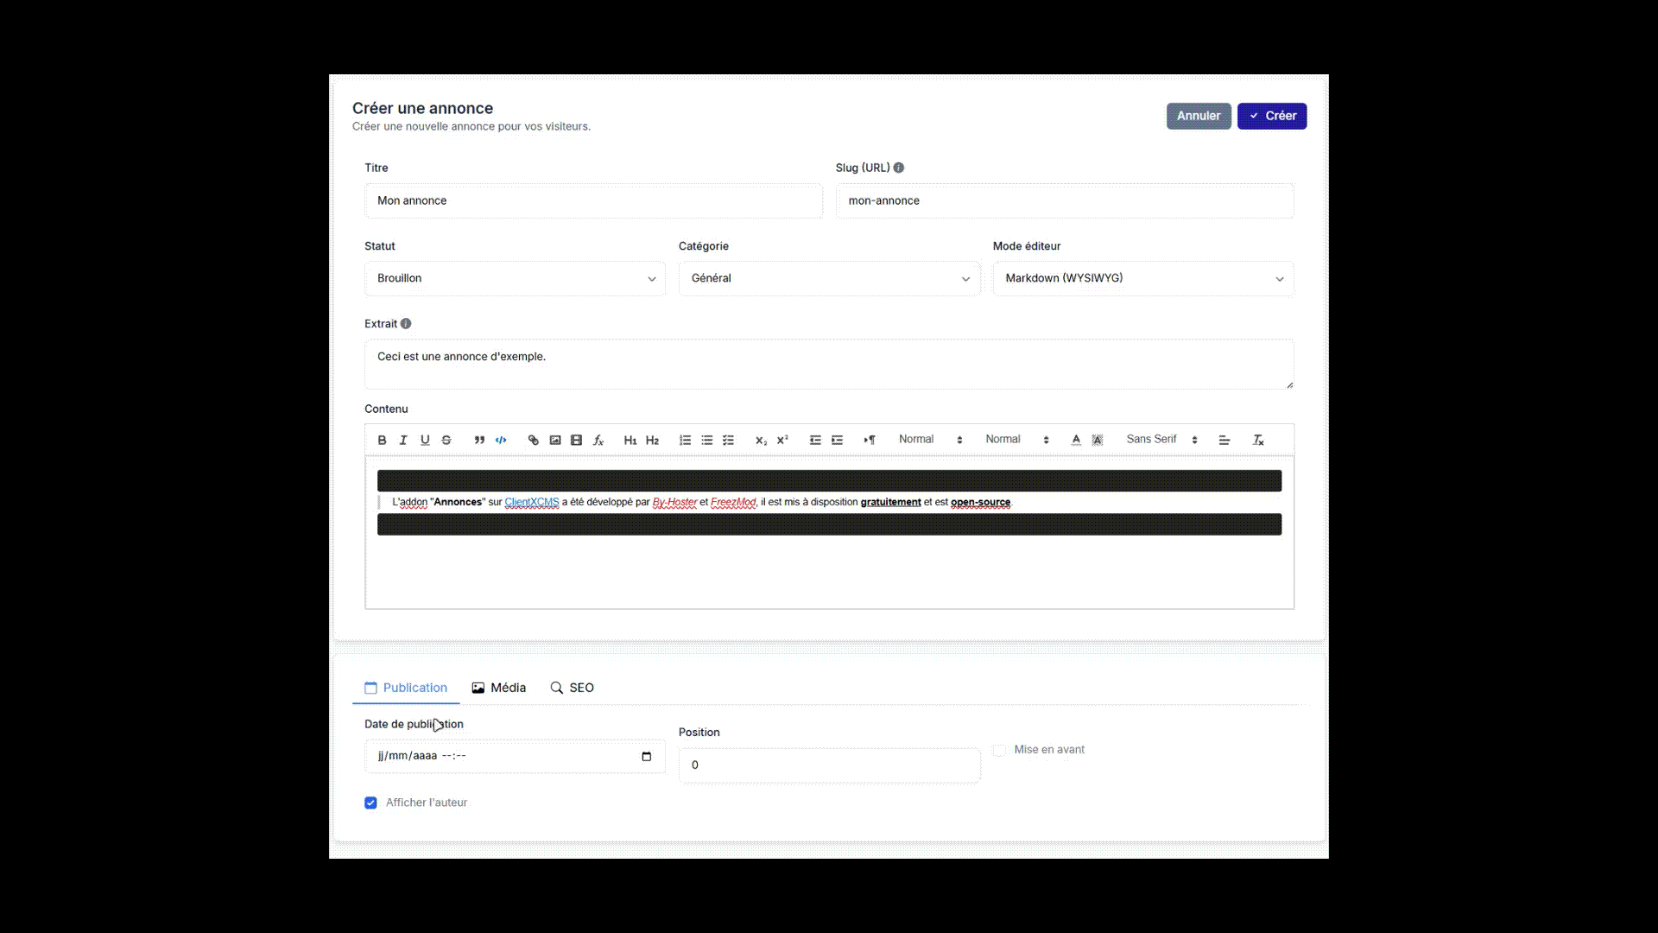Insert an image into content
1658x933 pixels.
[x=555, y=440]
